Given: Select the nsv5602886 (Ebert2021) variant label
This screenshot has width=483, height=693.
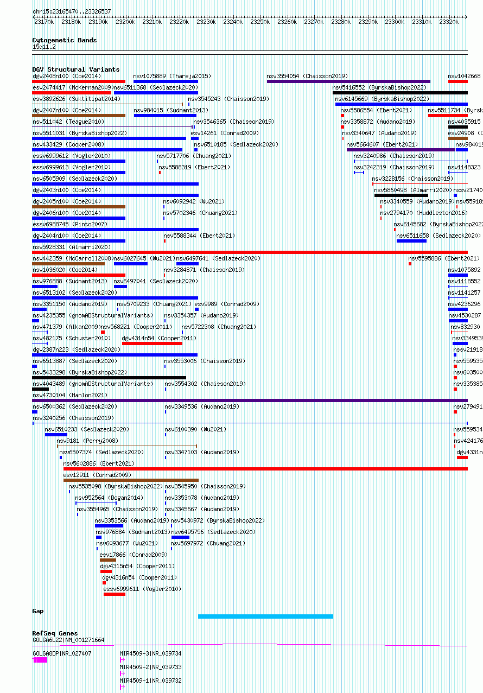Looking at the screenshot, I should (x=99, y=463).
